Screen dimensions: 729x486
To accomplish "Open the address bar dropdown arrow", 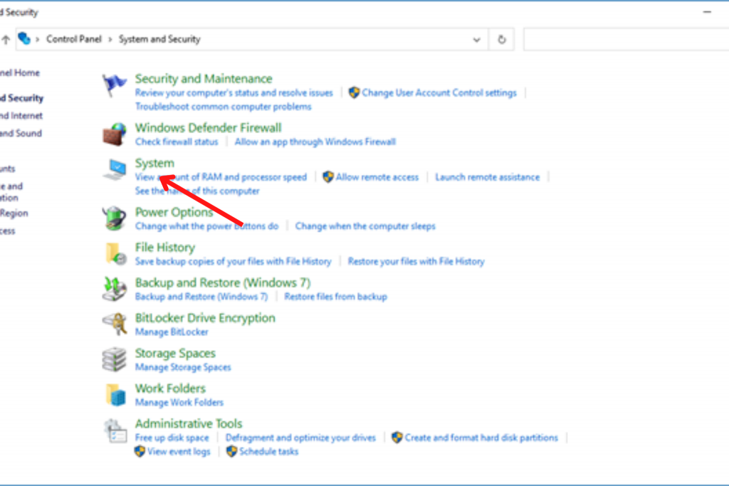I will point(476,39).
